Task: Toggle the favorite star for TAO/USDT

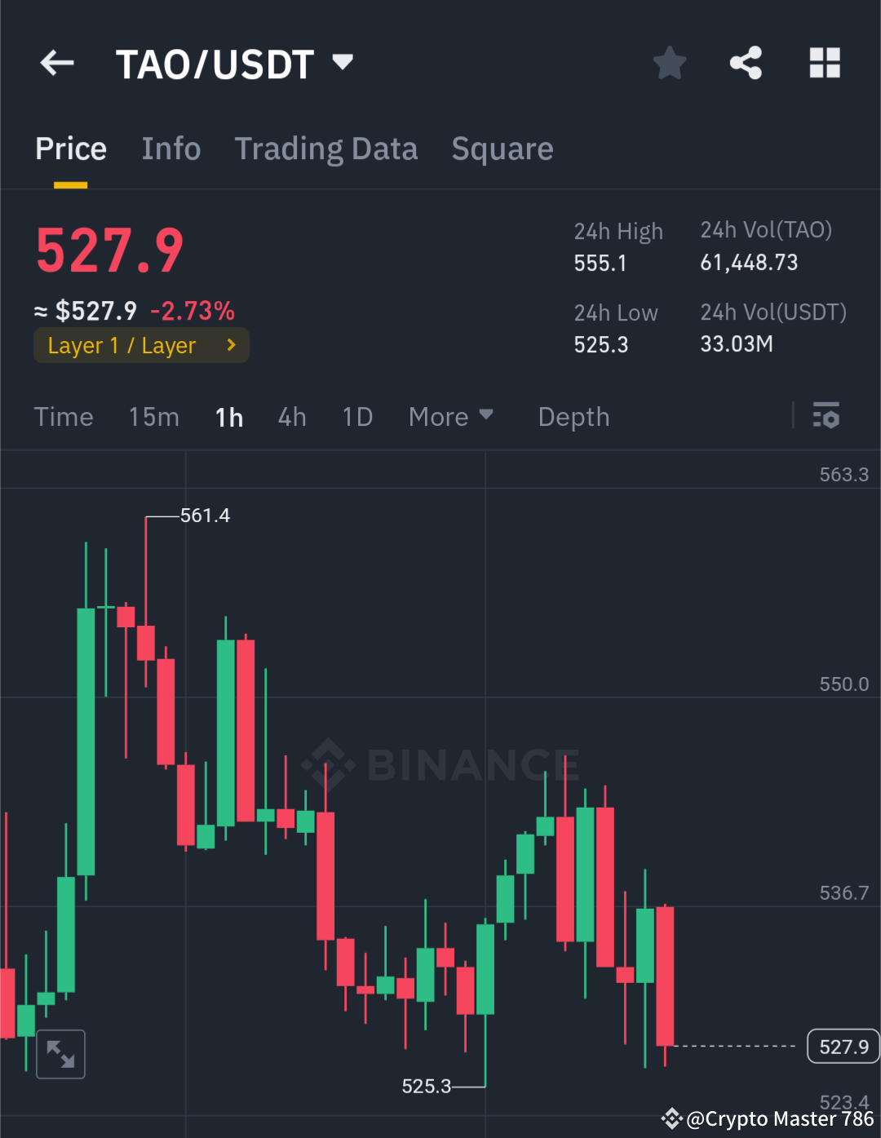Action: click(669, 63)
